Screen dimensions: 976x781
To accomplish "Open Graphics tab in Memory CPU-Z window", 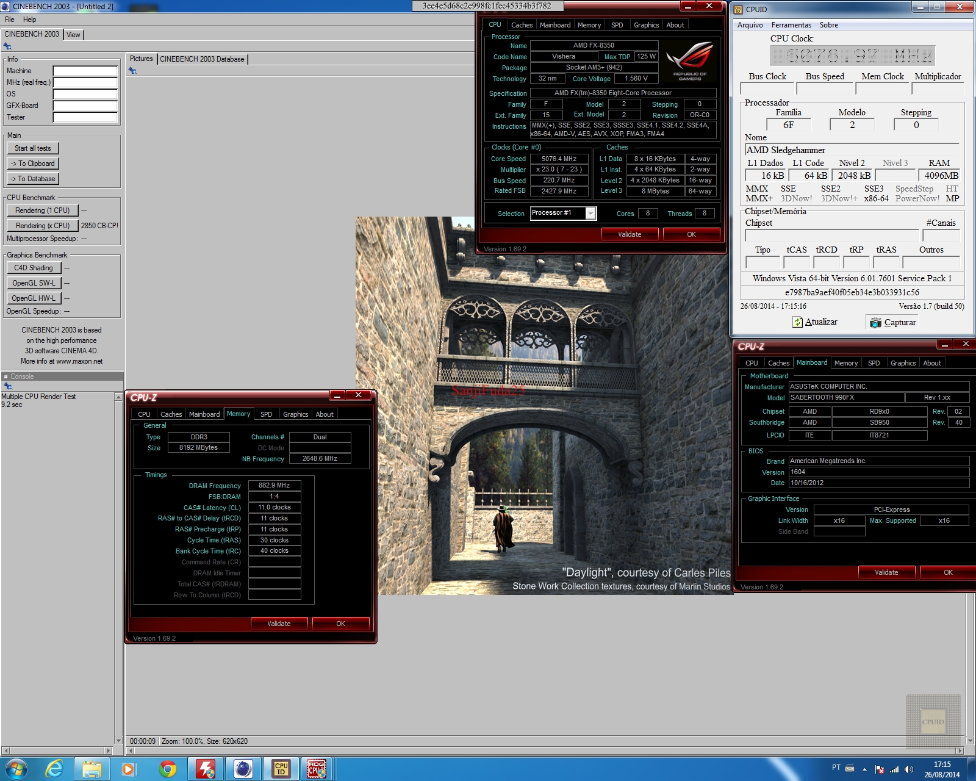I will pyautogui.click(x=295, y=414).
